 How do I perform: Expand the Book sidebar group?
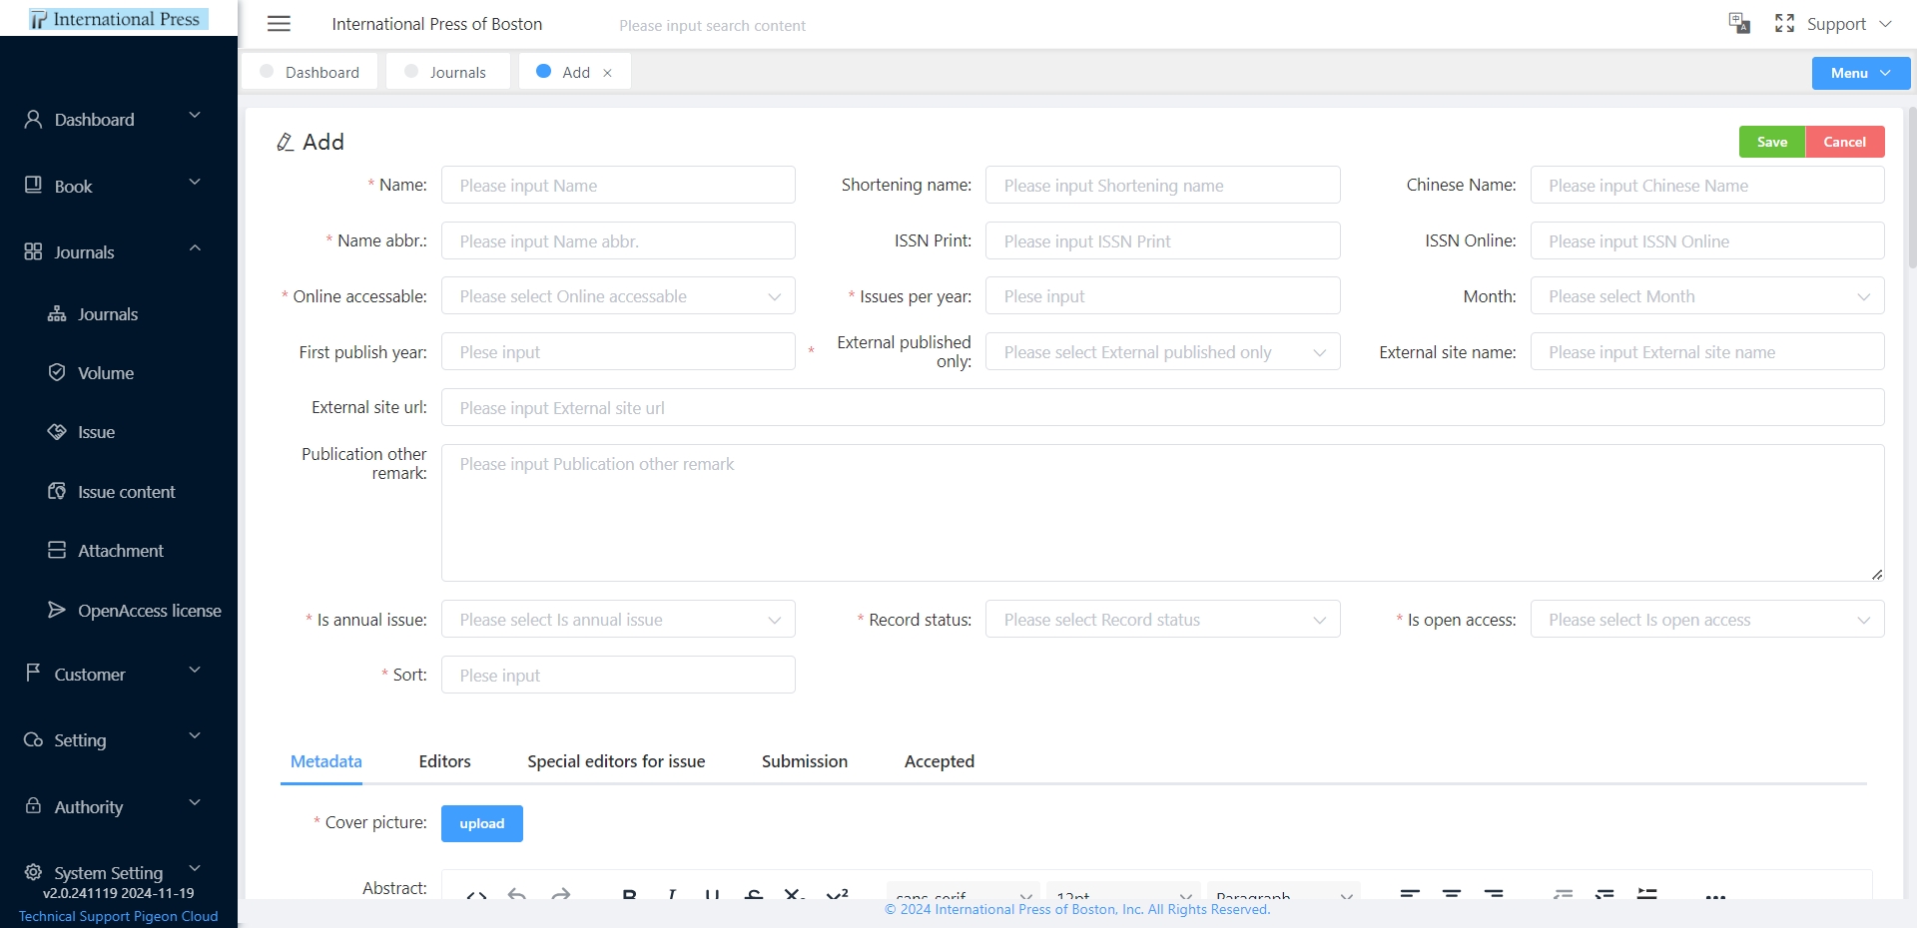click(118, 186)
